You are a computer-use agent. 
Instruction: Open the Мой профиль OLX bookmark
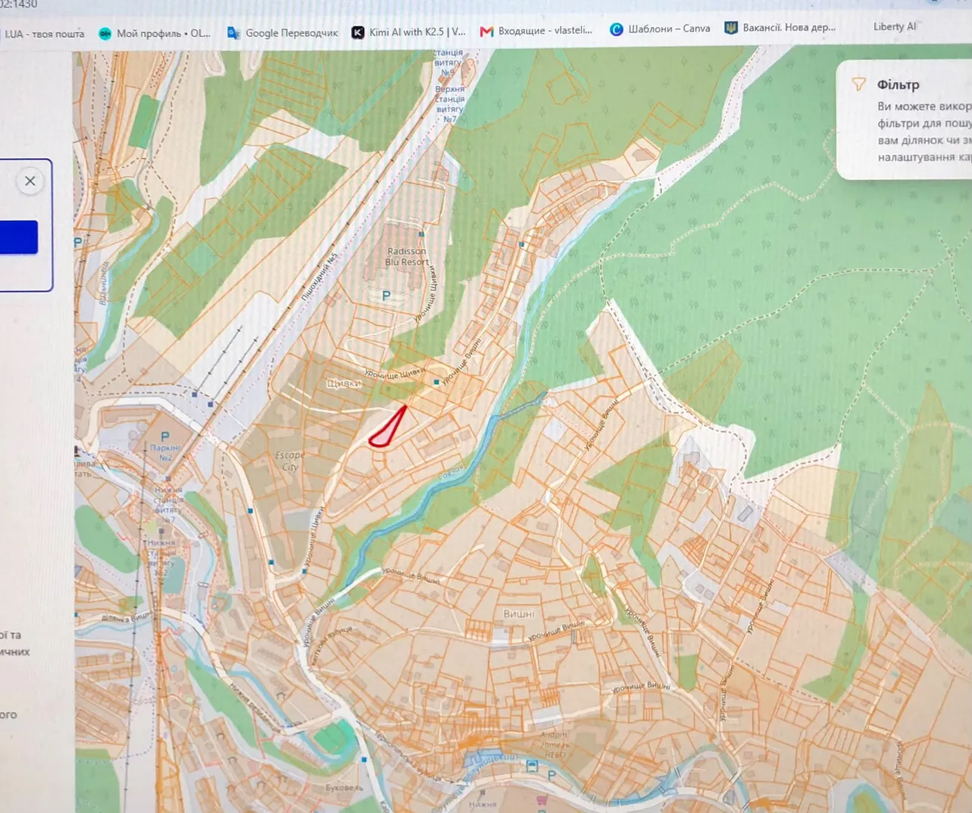point(154,33)
